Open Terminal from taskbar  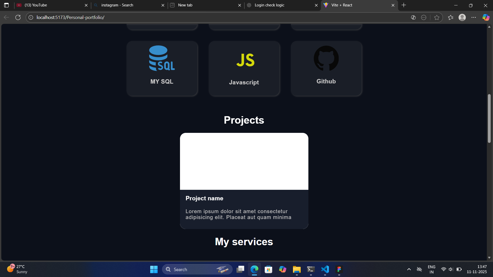click(x=311, y=269)
